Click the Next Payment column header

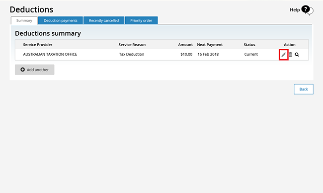coord(210,45)
